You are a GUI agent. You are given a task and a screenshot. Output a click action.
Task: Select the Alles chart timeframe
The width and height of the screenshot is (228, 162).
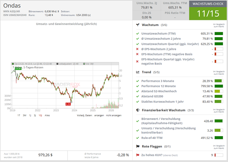[x=47, y=116]
